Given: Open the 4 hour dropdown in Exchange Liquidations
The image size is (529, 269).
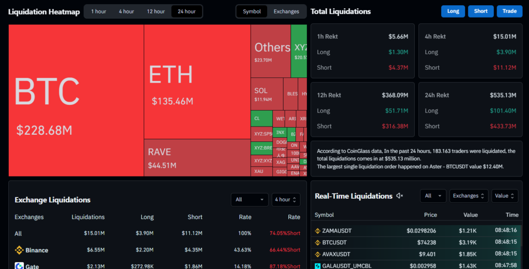Looking at the screenshot, I should 286,199.
